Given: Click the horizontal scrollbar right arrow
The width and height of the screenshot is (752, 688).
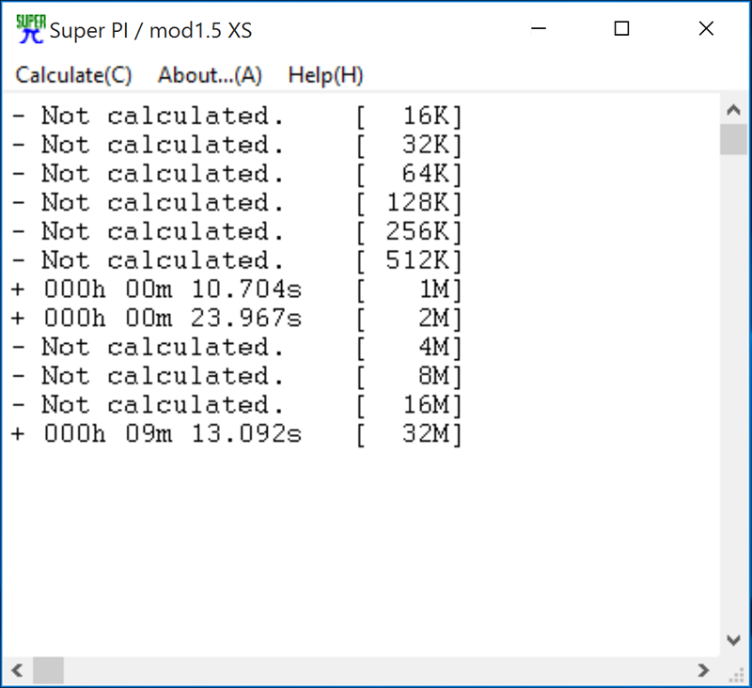Looking at the screenshot, I should [x=703, y=670].
